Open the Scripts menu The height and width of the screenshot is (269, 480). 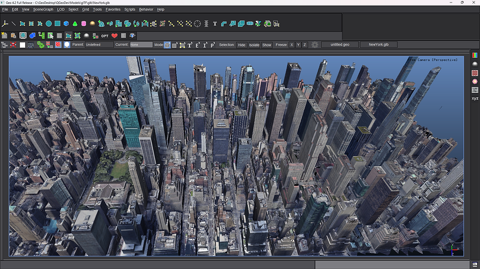coord(130,9)
